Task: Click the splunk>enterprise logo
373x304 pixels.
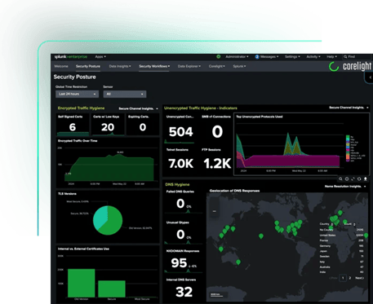Action: click(x=71, y=57)
